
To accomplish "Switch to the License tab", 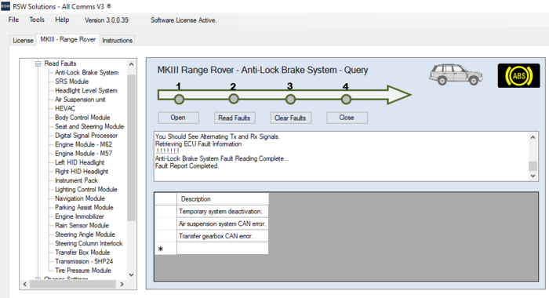I will pos(23,40).
